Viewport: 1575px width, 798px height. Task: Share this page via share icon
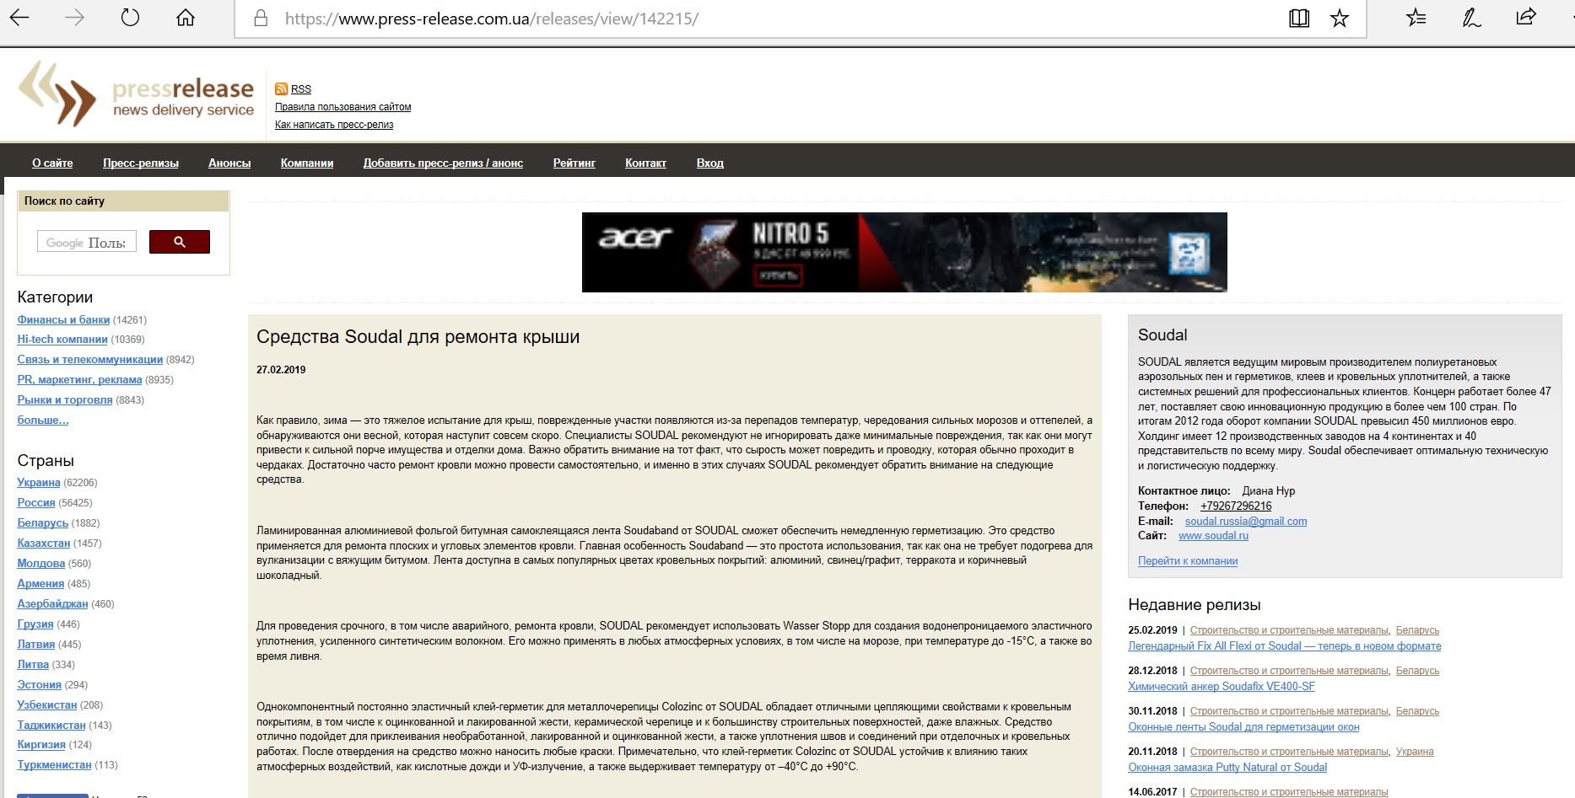[x=1526, y=17]
